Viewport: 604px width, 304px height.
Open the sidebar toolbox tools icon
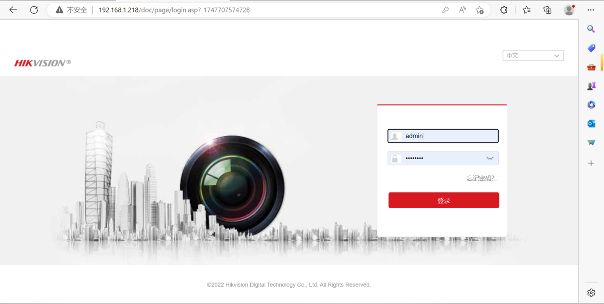click(x=591, y=67)
